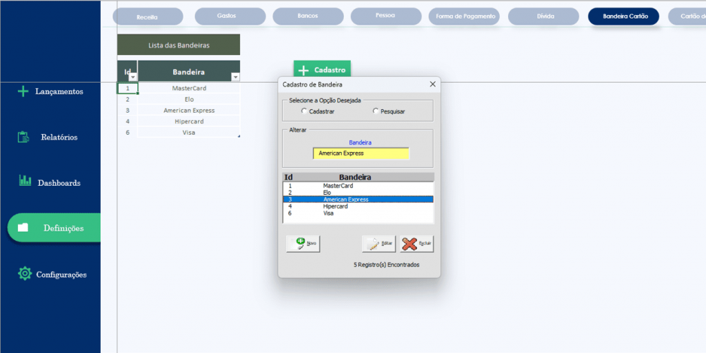Open Lançamentos in the sidebar
Screen dimensions: 706x353
coord(59,92)
